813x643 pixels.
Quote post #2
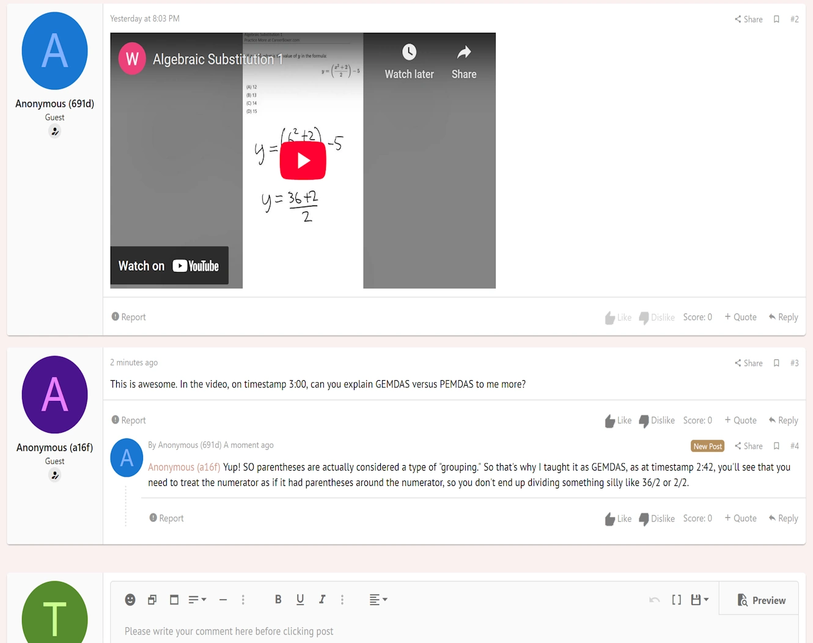740,317
